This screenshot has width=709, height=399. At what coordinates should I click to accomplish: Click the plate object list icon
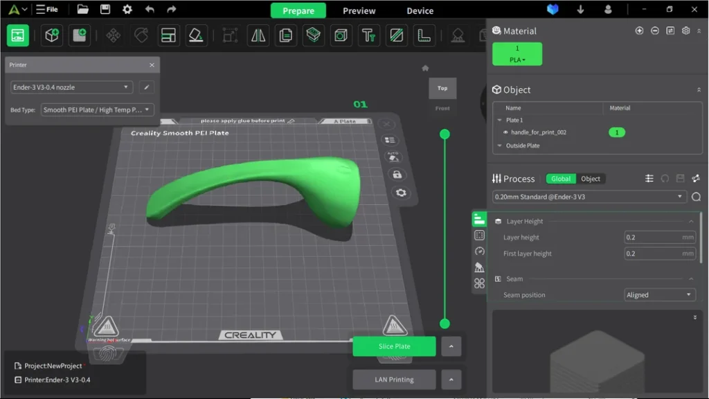[x=390, y=140]
